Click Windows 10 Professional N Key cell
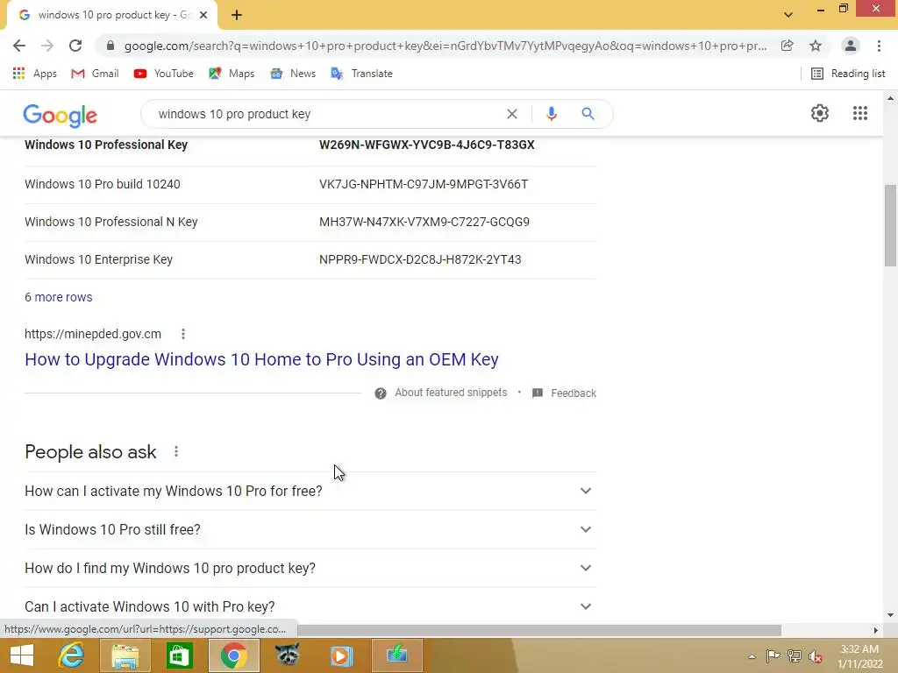The height and width of the screenshot is (673, 898). click(111, 222)
